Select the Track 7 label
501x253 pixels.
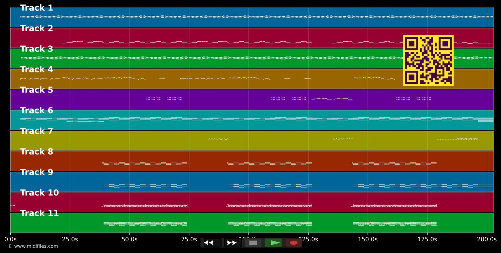click(x=36, y=131)
